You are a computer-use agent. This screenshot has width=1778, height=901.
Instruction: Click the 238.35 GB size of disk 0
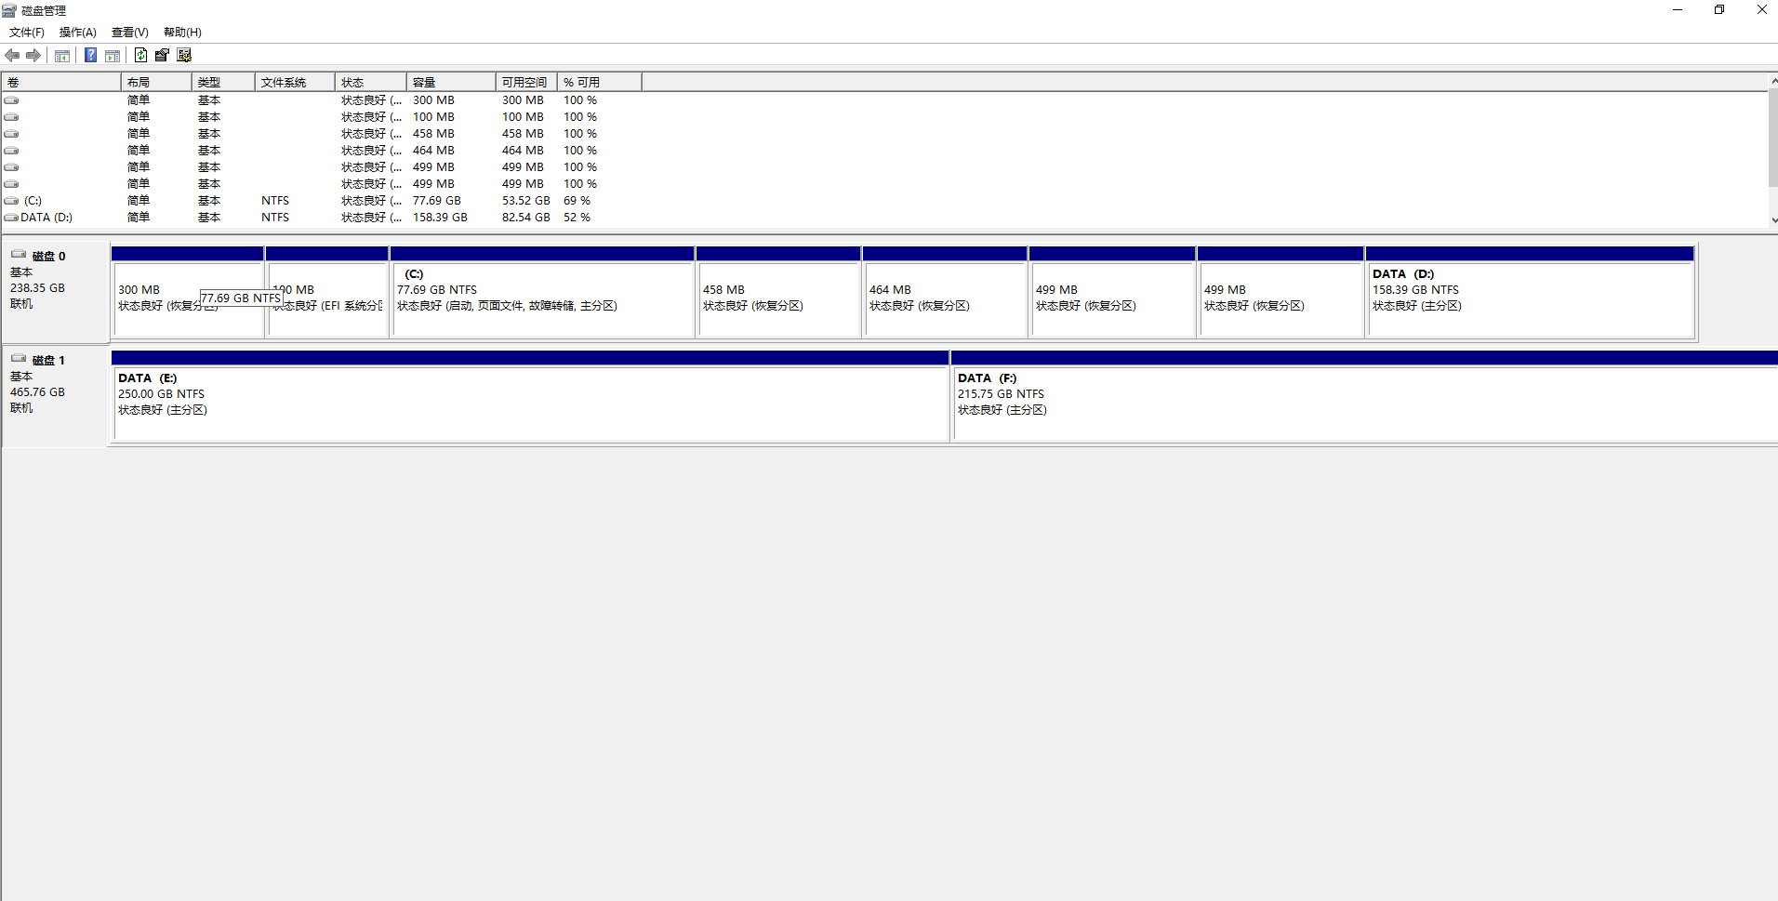[38, 288]
